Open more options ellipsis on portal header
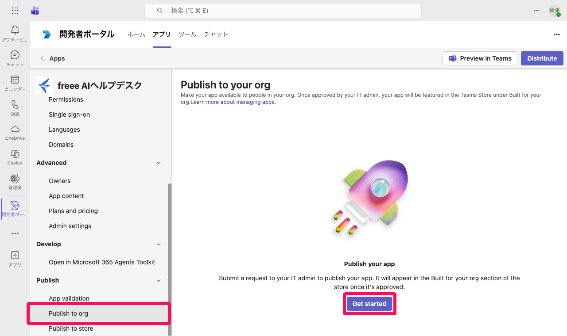Viewport: 567px width, 336px height. [x=557, y=34]
